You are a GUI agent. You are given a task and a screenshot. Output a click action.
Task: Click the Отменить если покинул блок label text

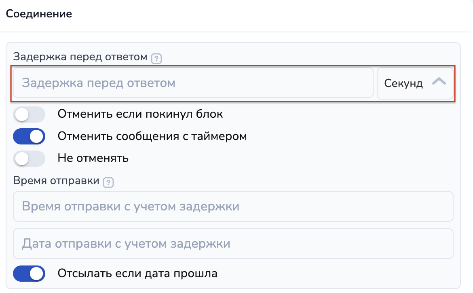(x=140, y=114)
